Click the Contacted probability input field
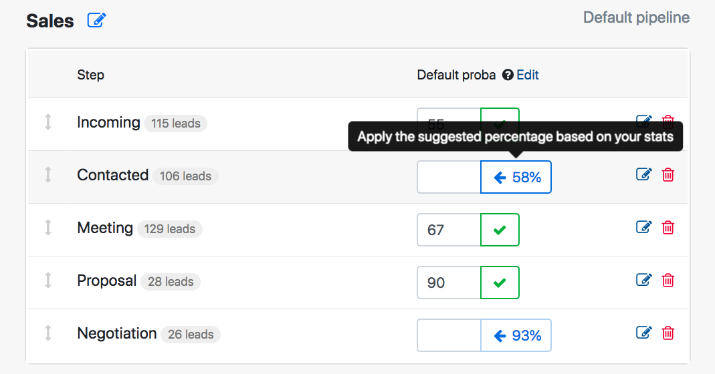 [449, 178]
